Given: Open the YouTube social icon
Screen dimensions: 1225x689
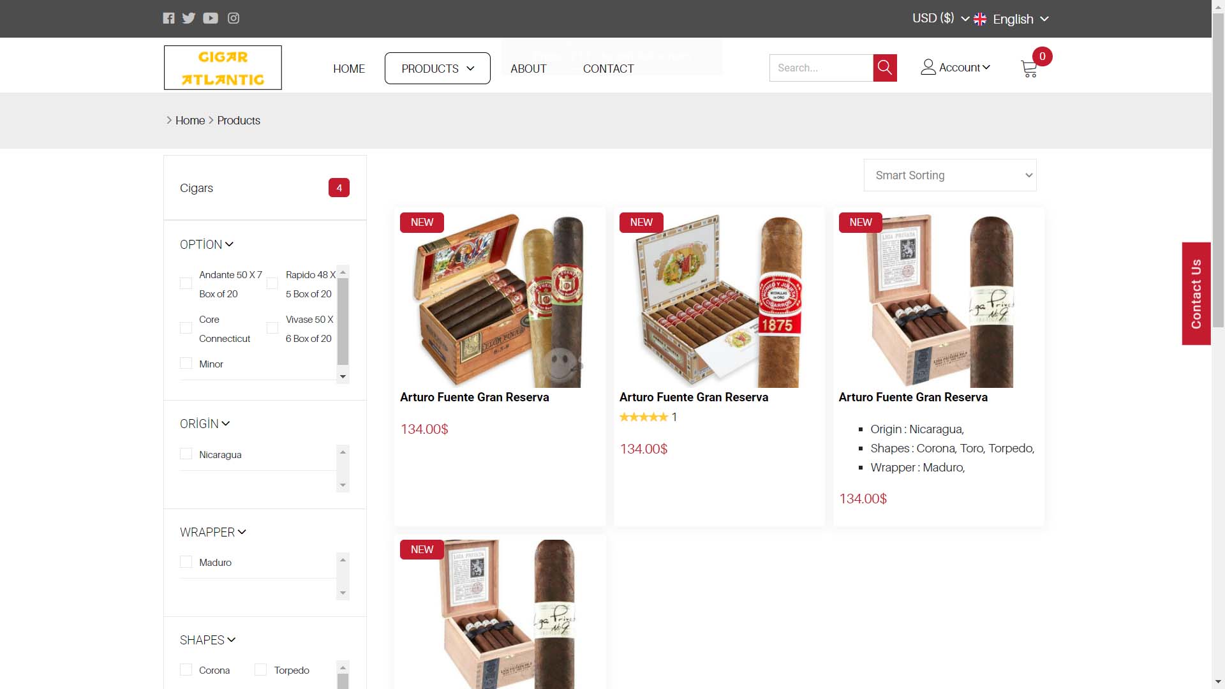Looking at the screenshot, I should point(211,18).
